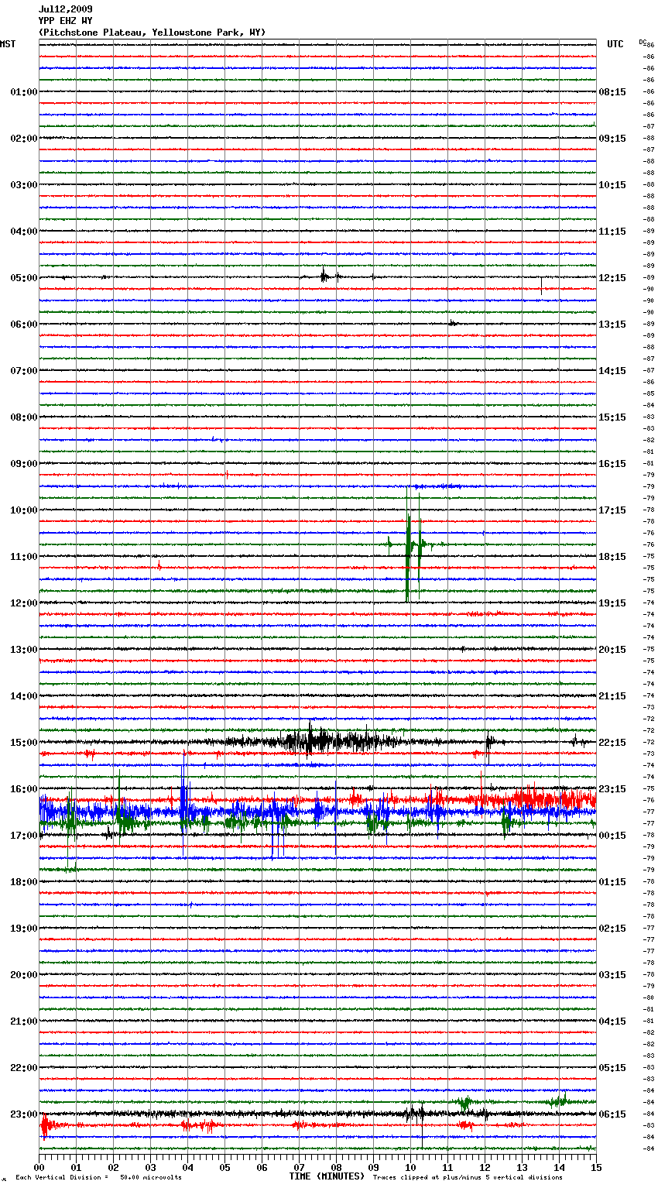Image resolution: width=658 pixels, height=1188 pixels.
Task: Click the 20:15 UTC time label
Action: (x=612, y=650)
